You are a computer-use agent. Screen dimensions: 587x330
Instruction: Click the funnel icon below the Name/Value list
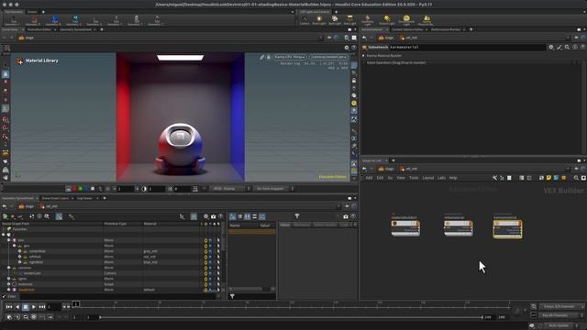point(232,296)
